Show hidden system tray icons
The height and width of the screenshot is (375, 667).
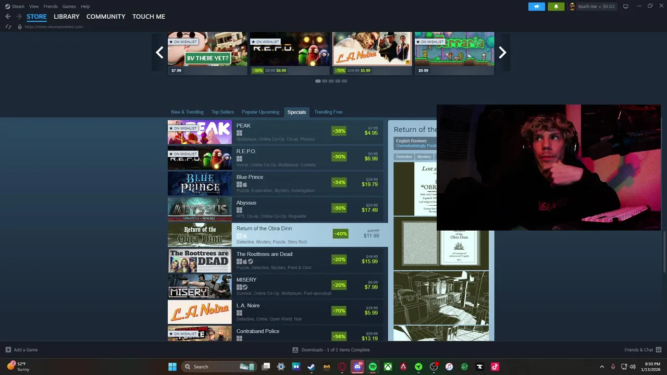pos(602,367)
